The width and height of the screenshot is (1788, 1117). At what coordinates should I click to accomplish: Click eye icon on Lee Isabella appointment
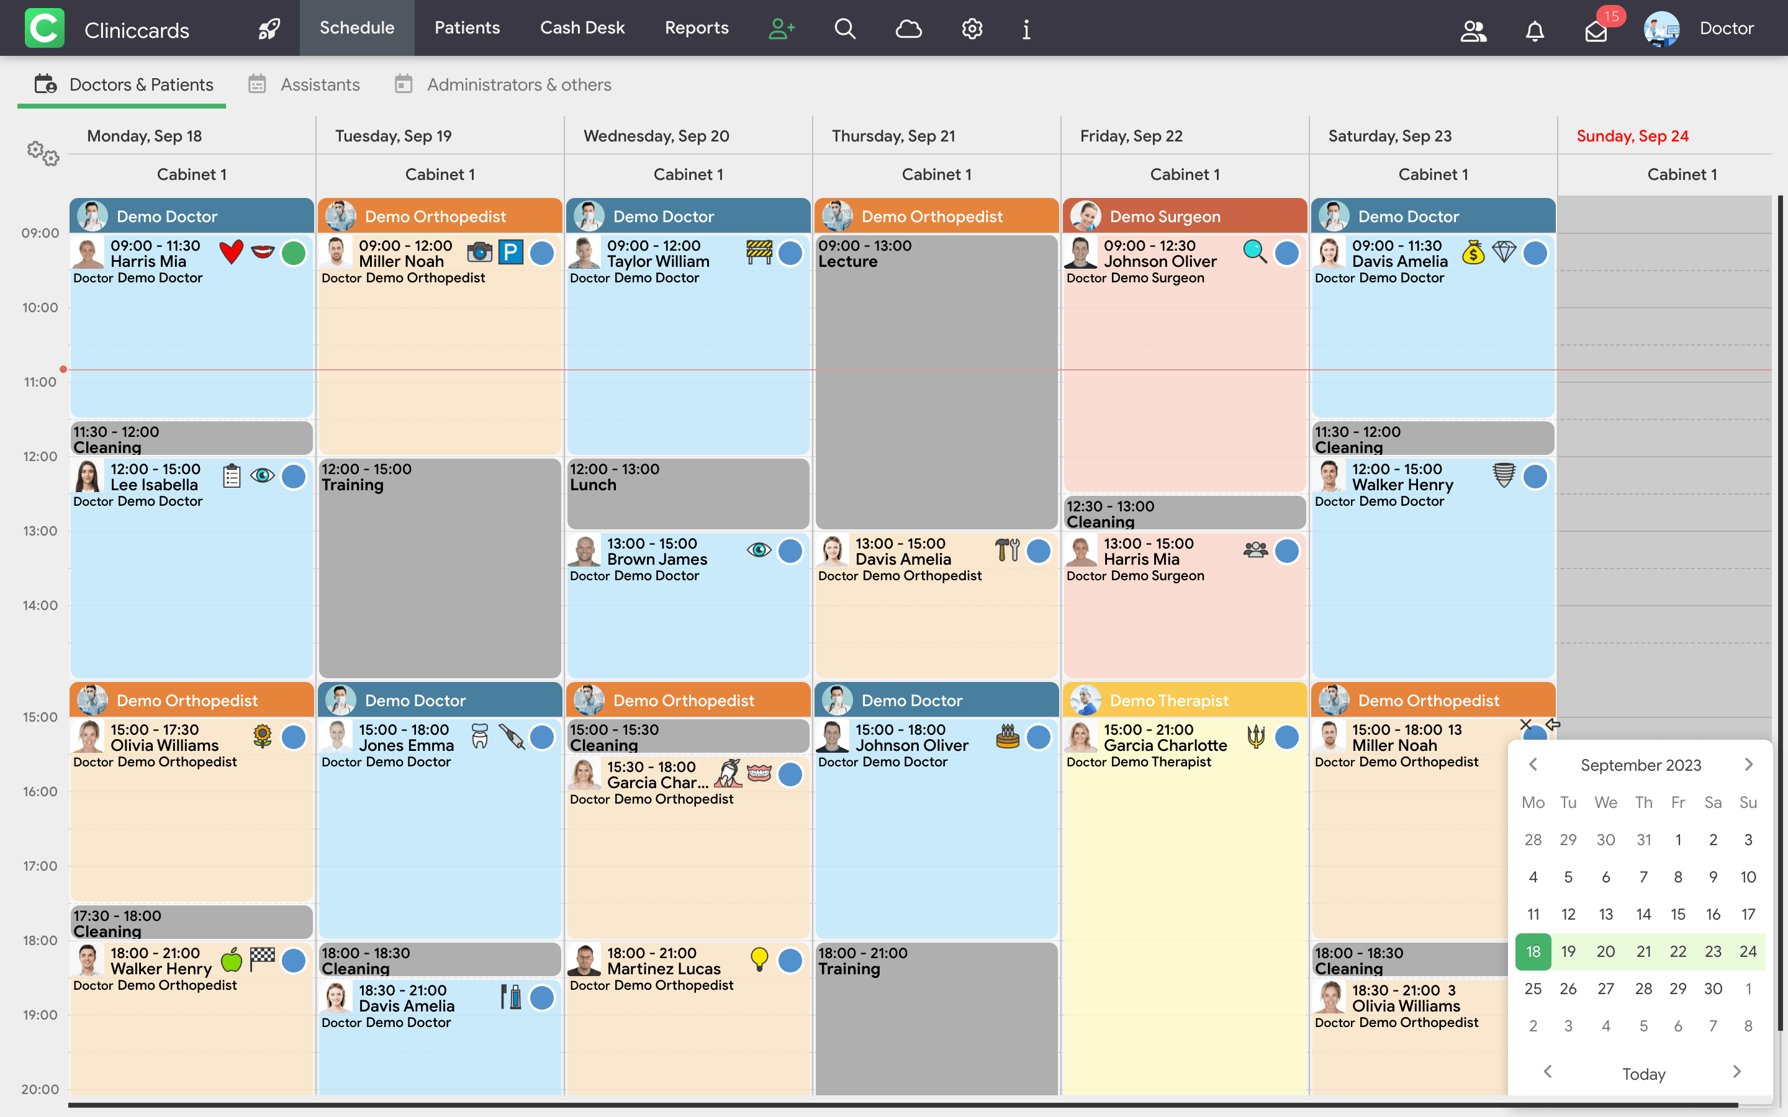point(262,476)
